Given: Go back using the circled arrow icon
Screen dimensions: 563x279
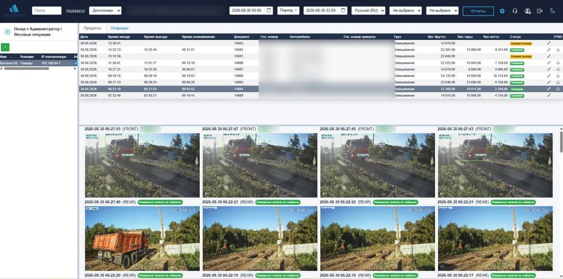Looking at the screenshot, I should tap(7, 32).
